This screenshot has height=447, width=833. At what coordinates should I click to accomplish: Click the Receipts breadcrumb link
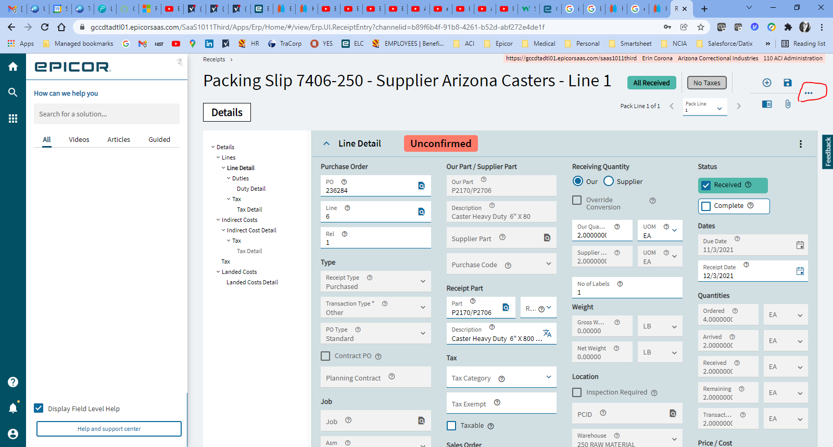[214, 59]
